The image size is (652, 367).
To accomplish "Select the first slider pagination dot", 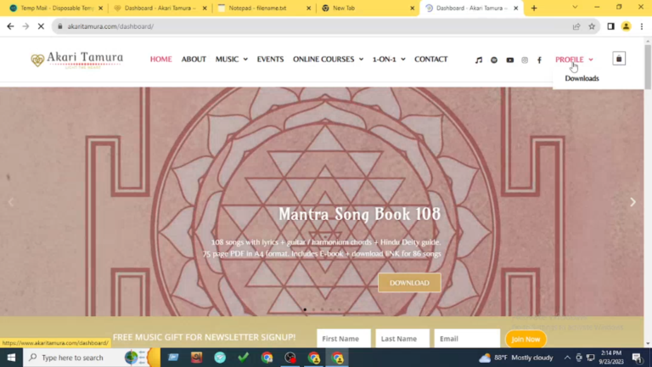I will (x=305, y=309).
